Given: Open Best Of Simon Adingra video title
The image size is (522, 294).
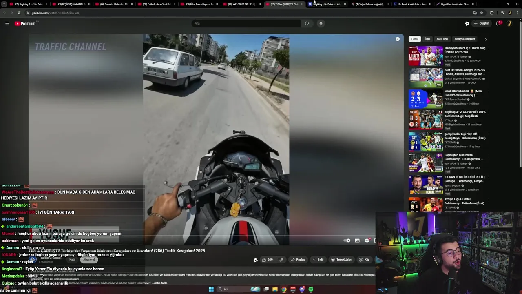Looking at the screenshot, I should click(x=464, y=72).
